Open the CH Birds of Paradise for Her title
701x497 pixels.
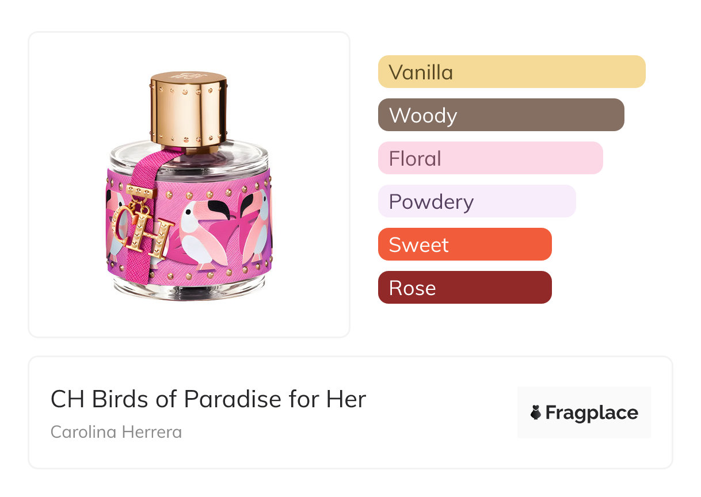point(208,399)
